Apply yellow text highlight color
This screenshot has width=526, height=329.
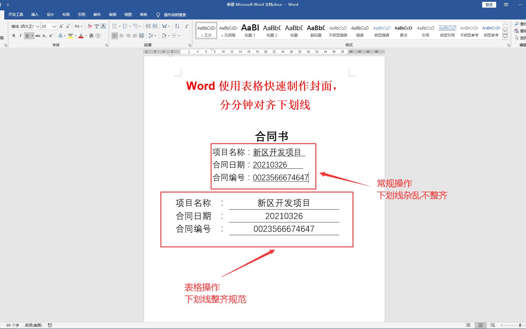[70, 36]
